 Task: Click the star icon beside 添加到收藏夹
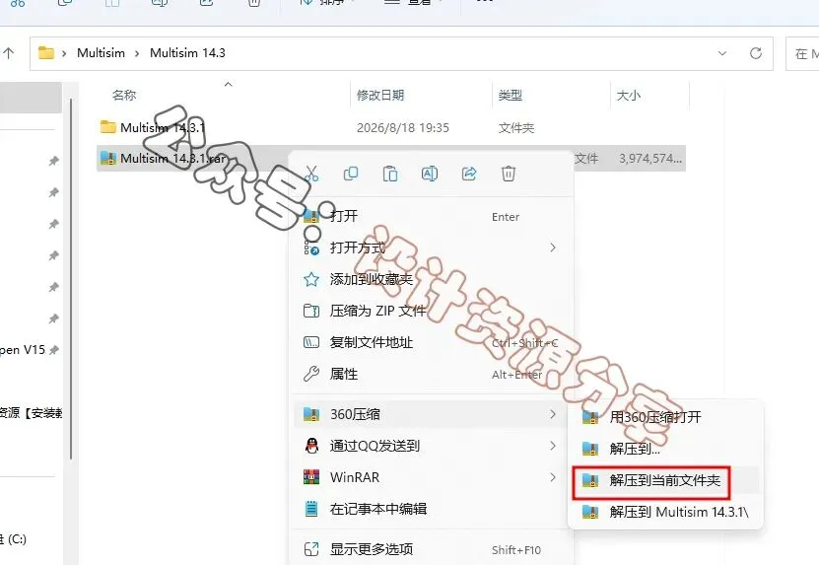(x=311, y=279)
